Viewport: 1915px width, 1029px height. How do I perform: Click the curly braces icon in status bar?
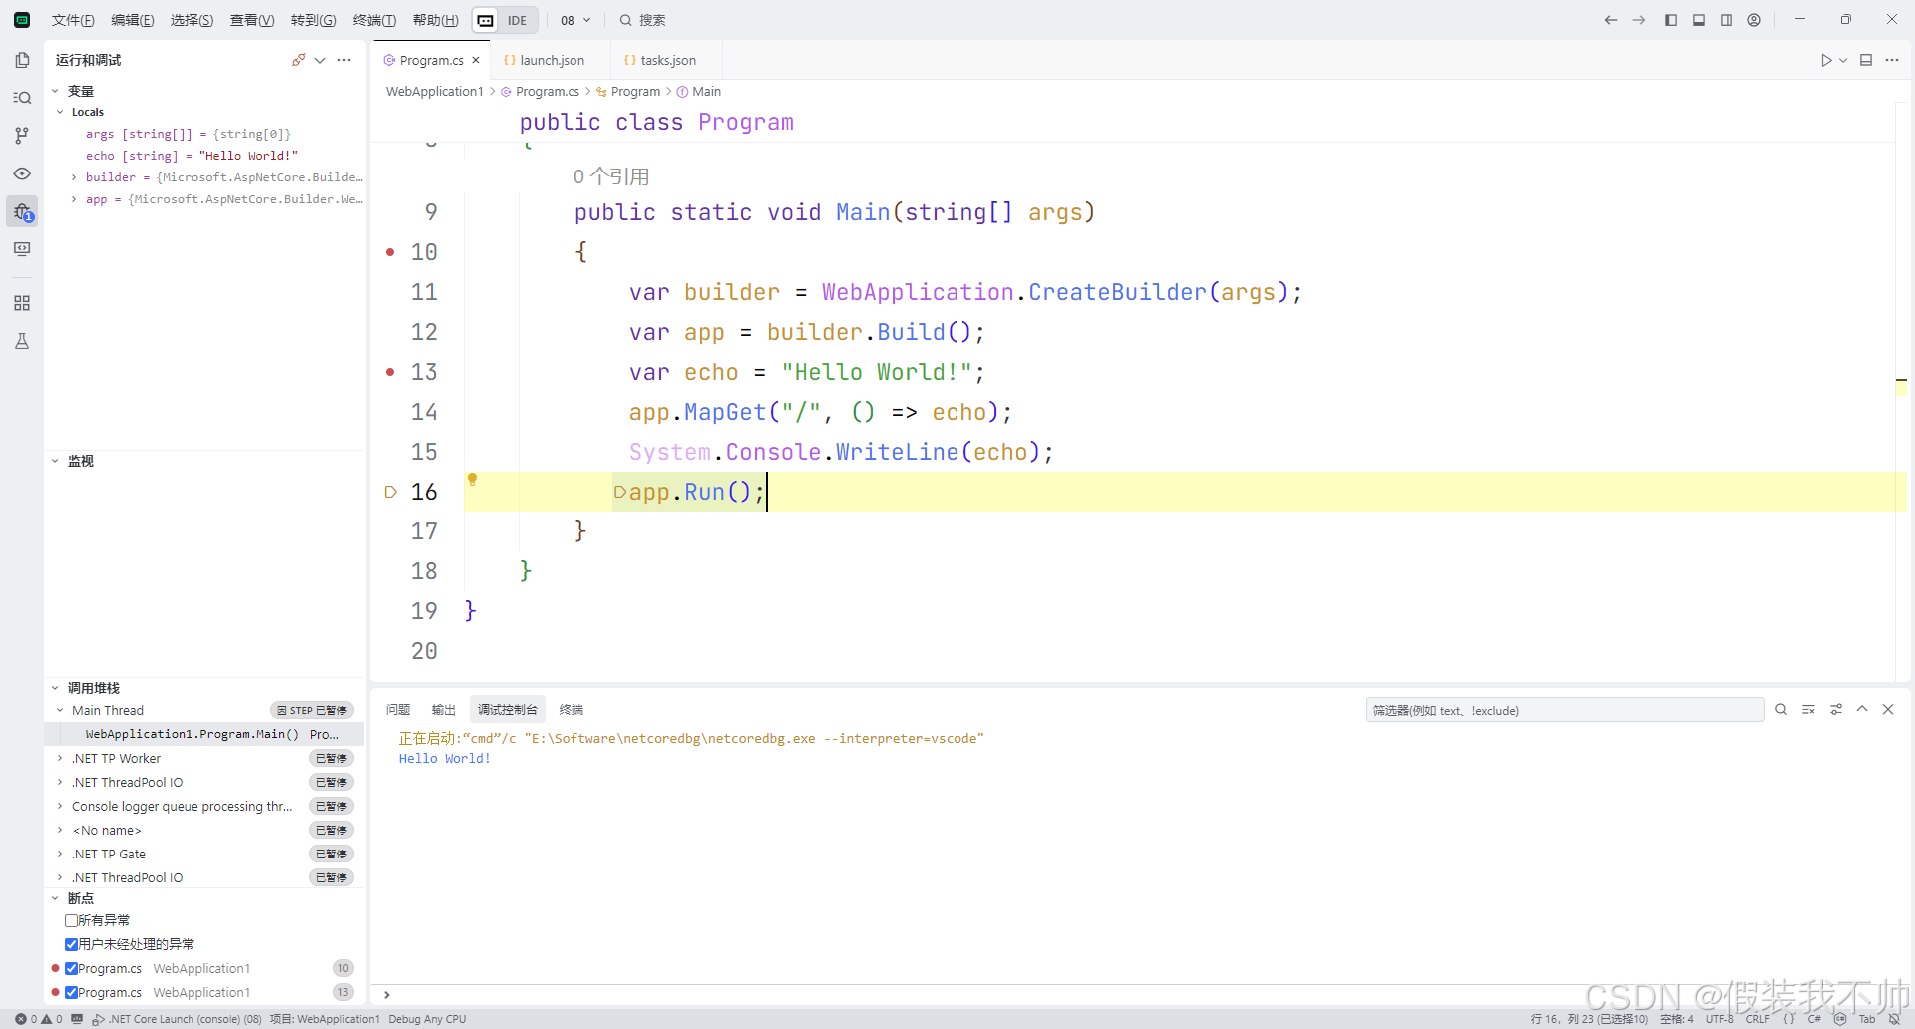(x=1789, y=1019)
